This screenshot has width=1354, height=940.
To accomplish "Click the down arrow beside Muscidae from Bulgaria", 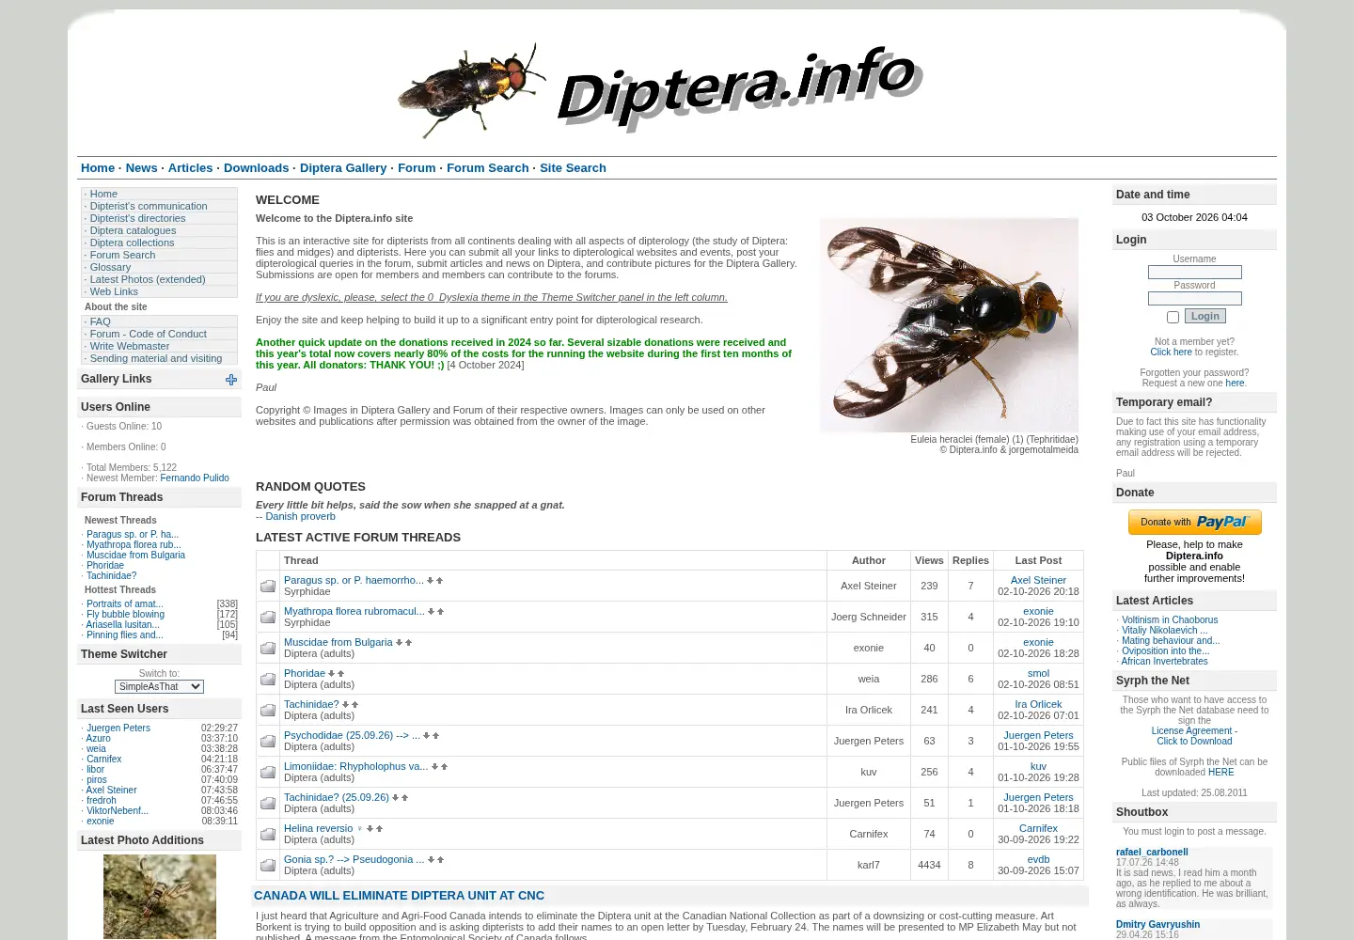I will tap(400, 643).
